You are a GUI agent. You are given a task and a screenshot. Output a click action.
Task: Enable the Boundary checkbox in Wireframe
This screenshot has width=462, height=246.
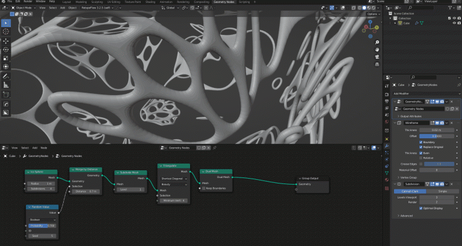420,142
